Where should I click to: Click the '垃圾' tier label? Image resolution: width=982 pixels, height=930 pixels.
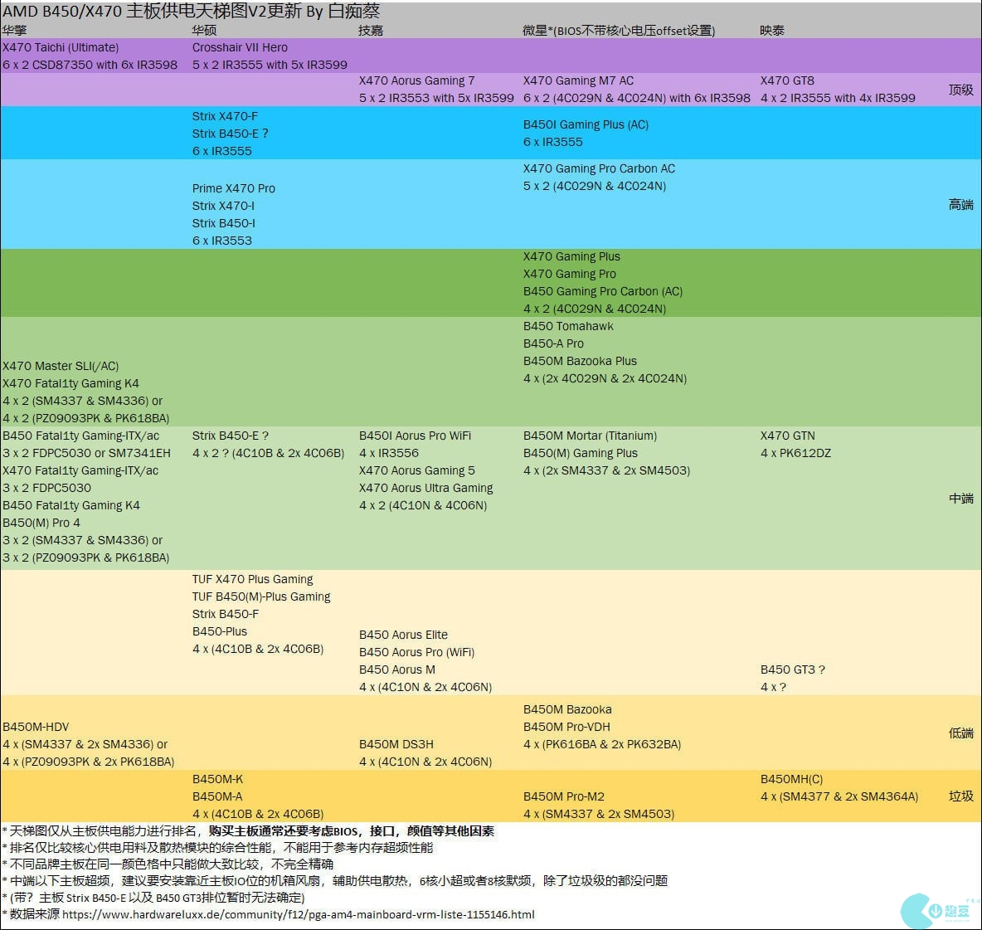coord(960,796)
